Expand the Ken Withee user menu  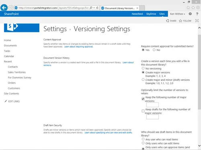177,14
